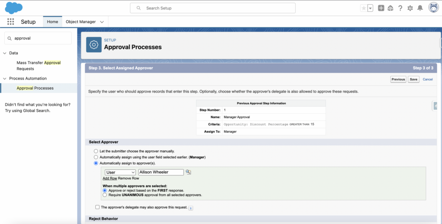
Task: Open the Trailhead guidance icon
Action: point(391,8)
